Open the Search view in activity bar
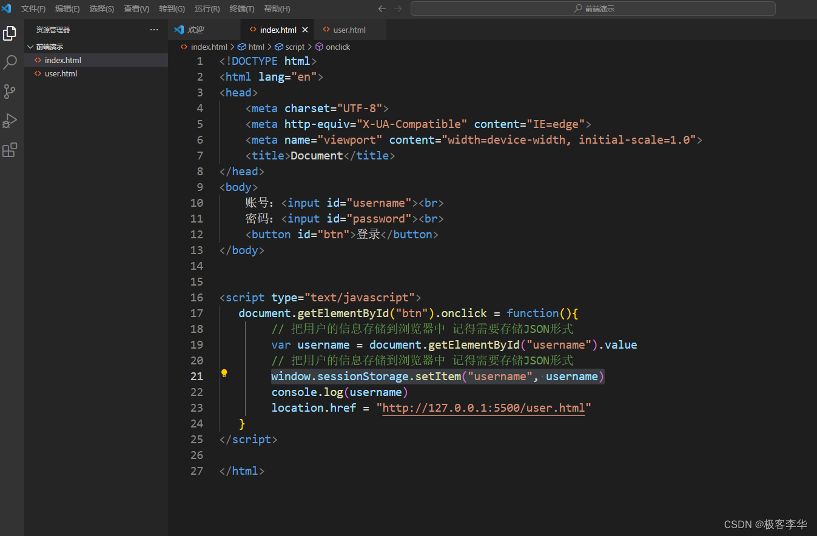Viewport: 817px width, 536px height. pyautogui.click(x=10, y=62)
